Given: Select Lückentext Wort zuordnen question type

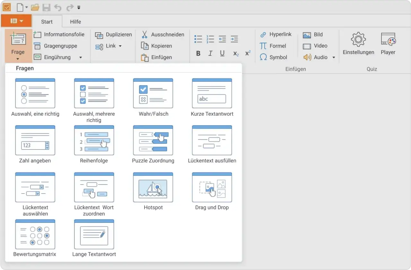Looking at the screenshot, I should coord(94,194).
